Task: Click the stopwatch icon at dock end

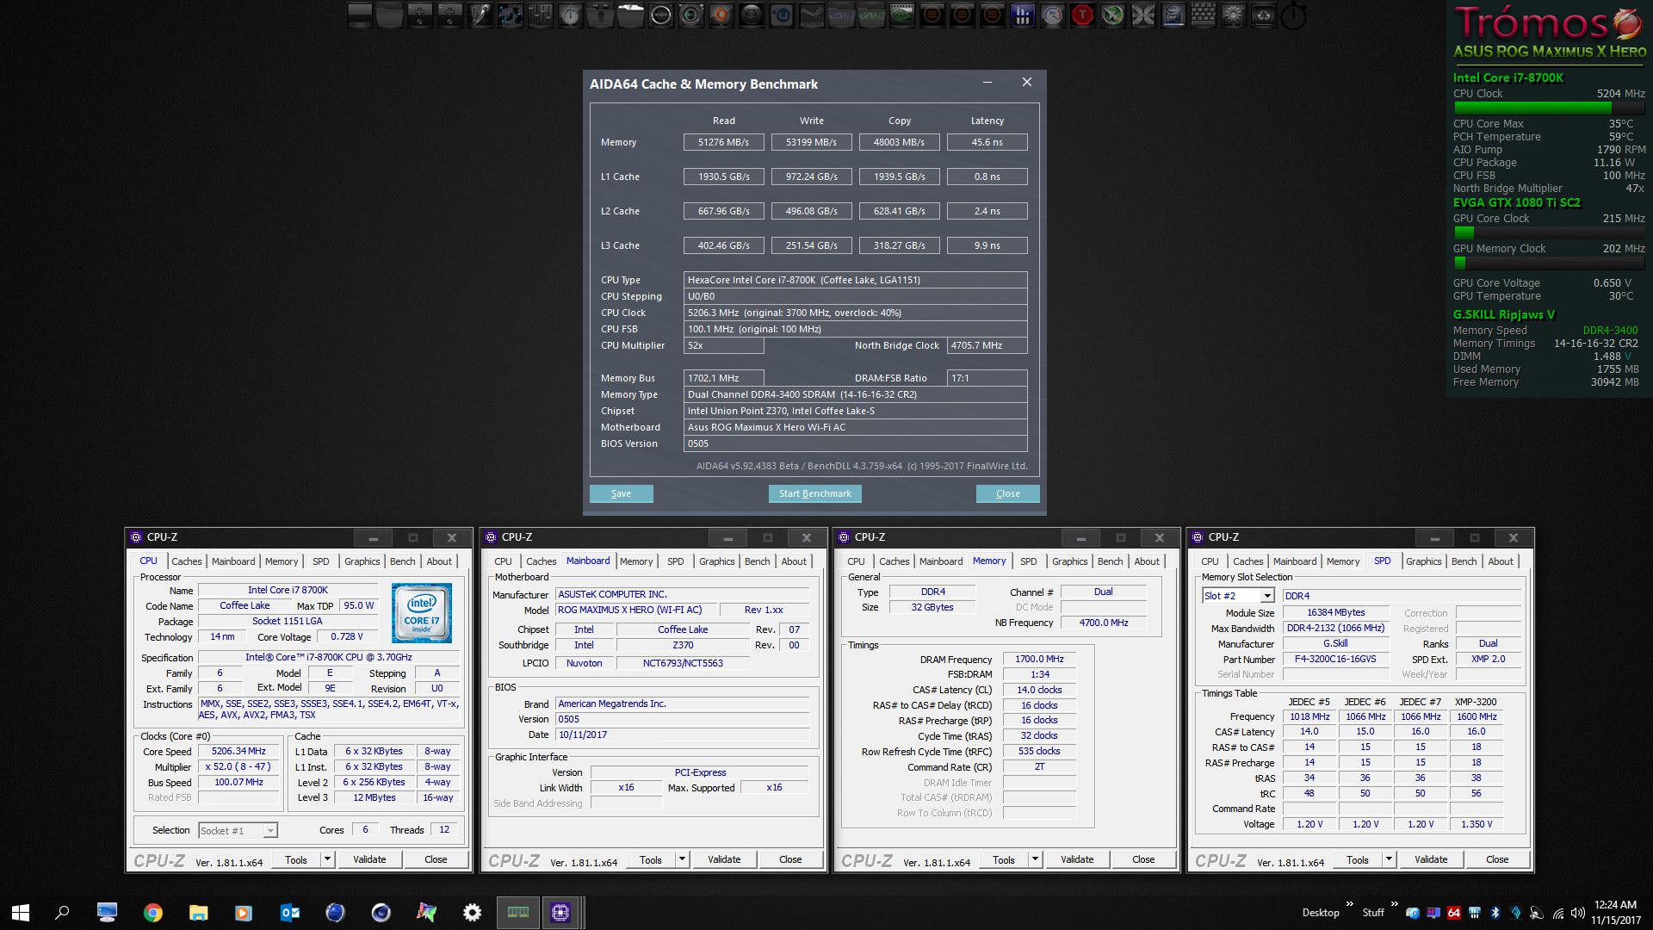Action: pos(1293,15)
